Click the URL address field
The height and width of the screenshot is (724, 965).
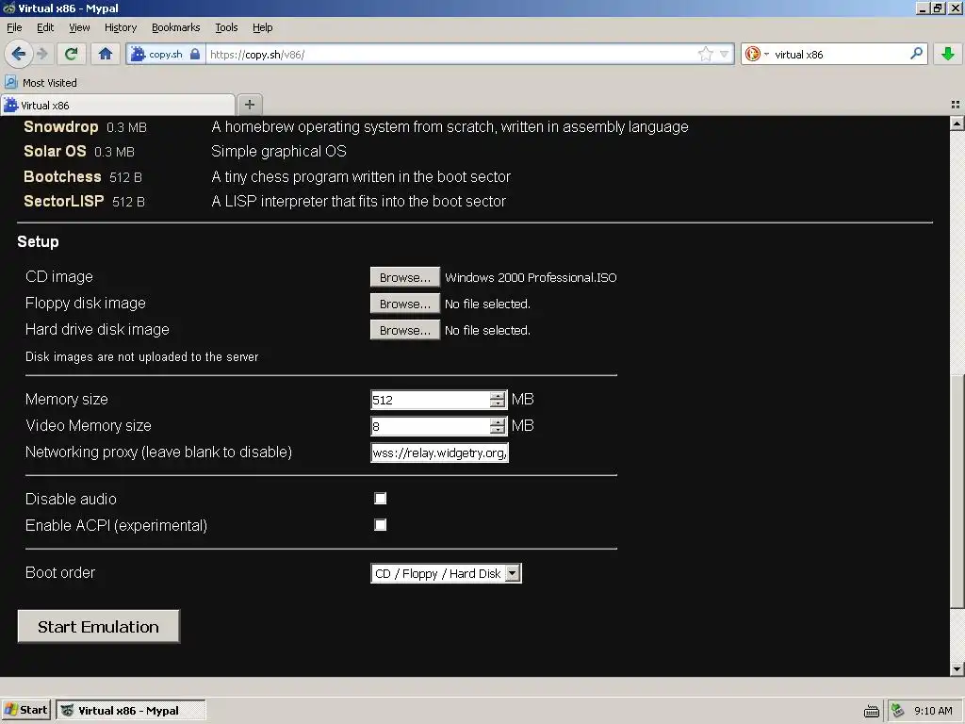coord(451,54)
